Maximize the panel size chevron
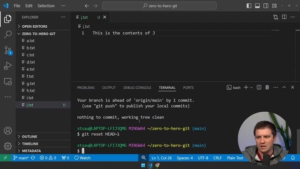Viewport: 300px width, 169px height. point(284,87)
